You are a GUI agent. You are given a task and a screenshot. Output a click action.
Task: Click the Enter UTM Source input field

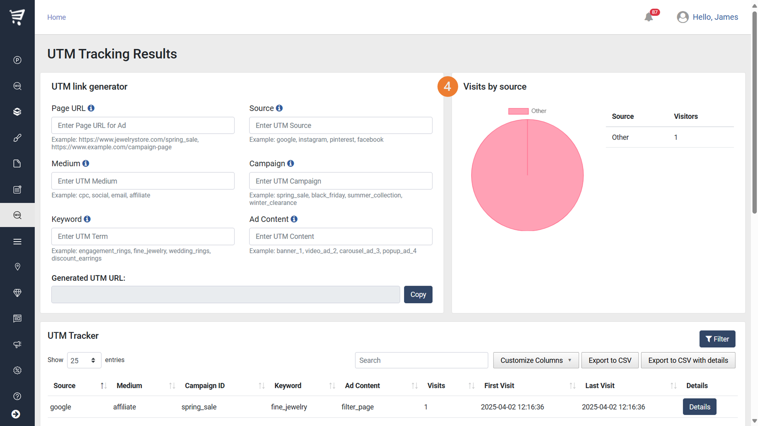tap(340, 125)
